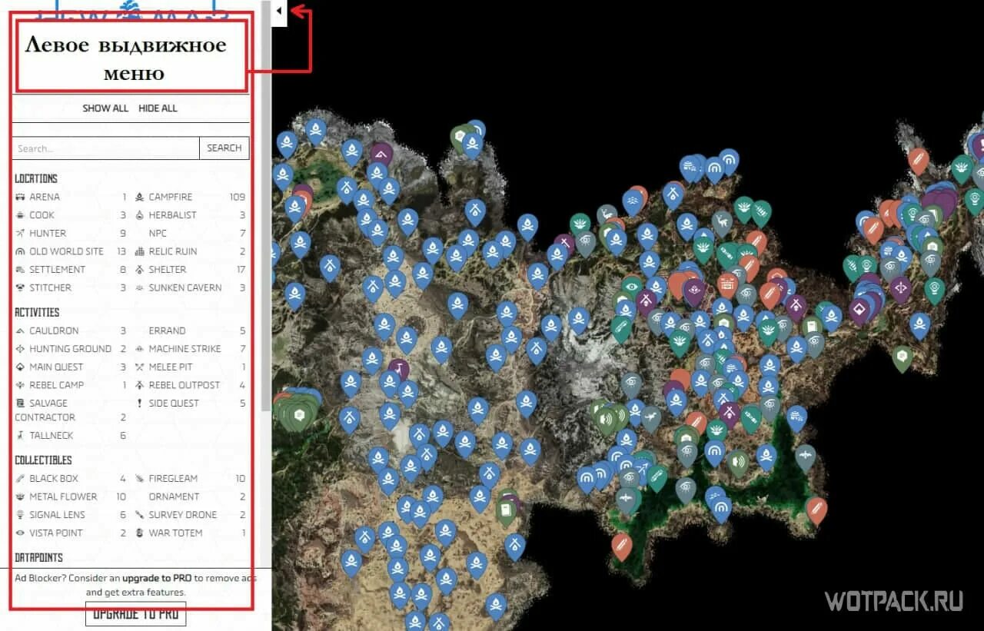The width and height of the screenshot is (984, 631).
Task: Collapse the COLLECTIBLES category heading
Action: (43, 460)
